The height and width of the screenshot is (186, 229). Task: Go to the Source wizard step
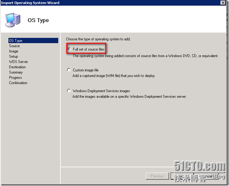pyautogui.click(x=14, y=46)
